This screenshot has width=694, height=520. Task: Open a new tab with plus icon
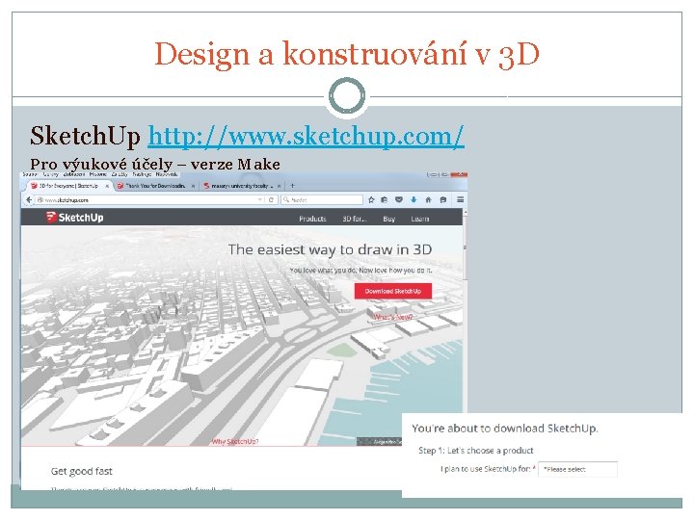click(292, 186)
